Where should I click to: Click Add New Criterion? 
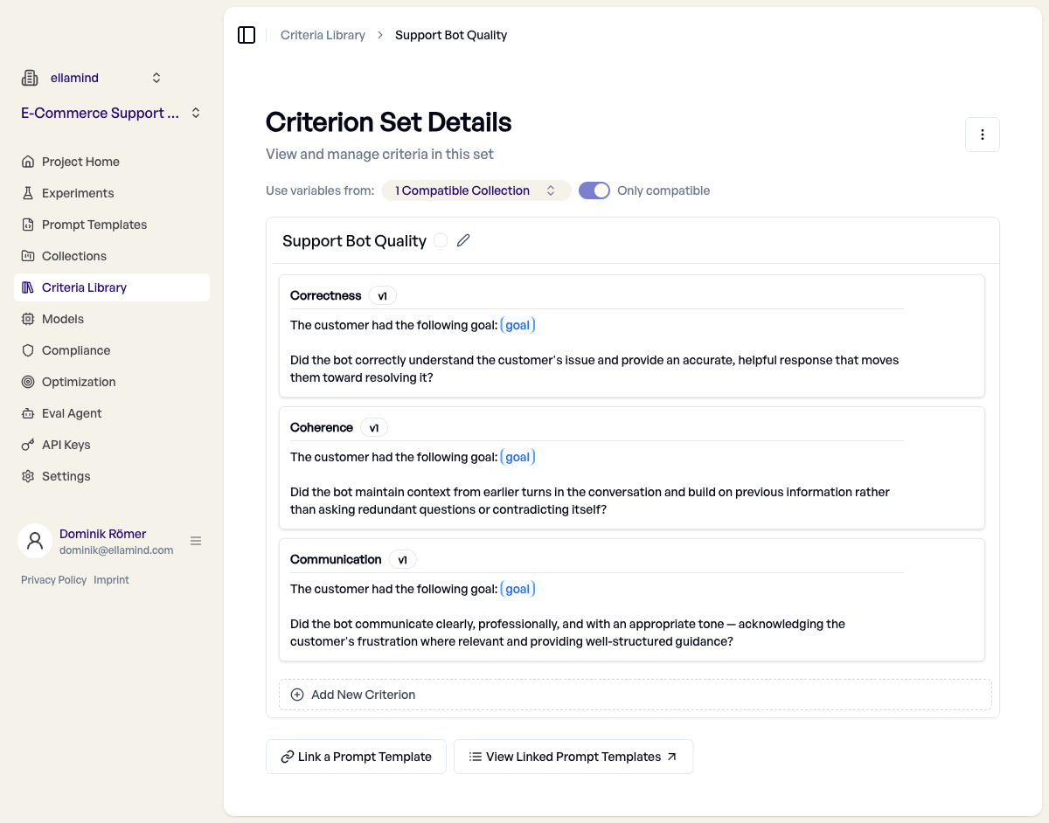353,694
